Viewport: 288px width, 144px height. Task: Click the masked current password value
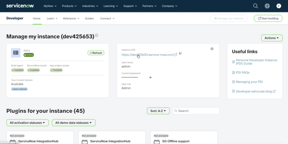(130, 77)
